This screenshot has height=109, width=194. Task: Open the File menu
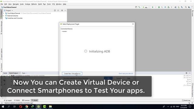(2, 4)
